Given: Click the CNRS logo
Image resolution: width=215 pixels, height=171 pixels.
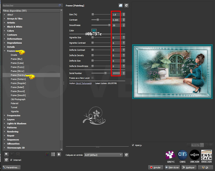Looking at the screenshot, I should tap(182, 156).
